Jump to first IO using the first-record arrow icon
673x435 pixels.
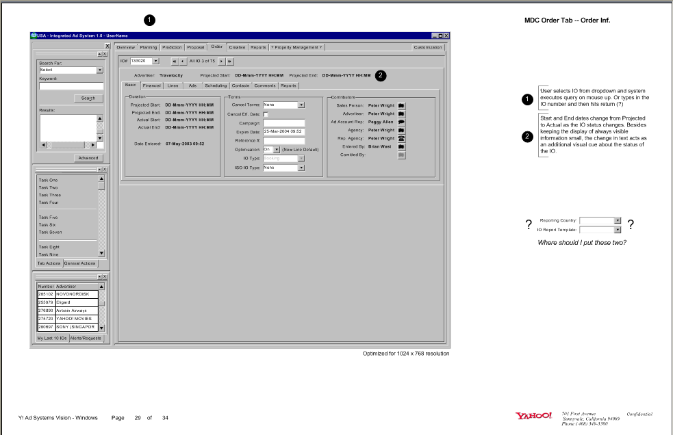click(x=175, y=62)
